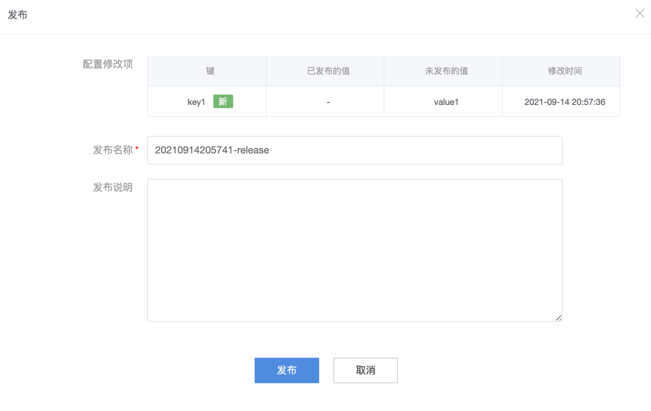Close the 发布 dialog with the X icon
The height and width of the screenshot is (411, 651).
pos(639,13)
